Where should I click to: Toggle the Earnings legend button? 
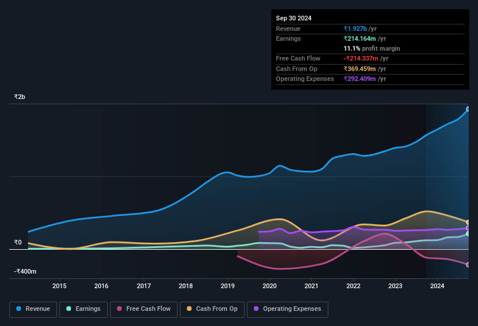(x=83, y=310)
